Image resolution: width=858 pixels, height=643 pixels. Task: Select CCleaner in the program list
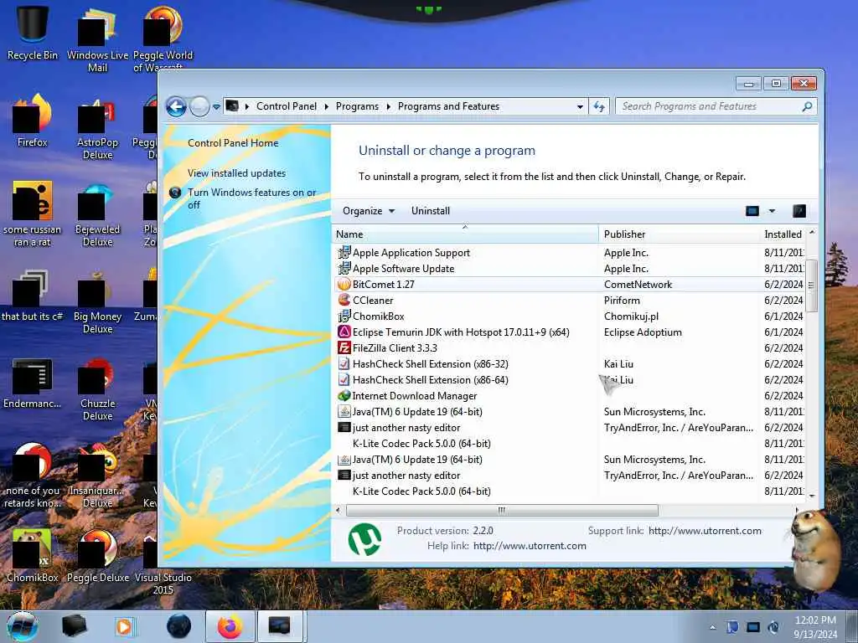click(x=569, y=301)
